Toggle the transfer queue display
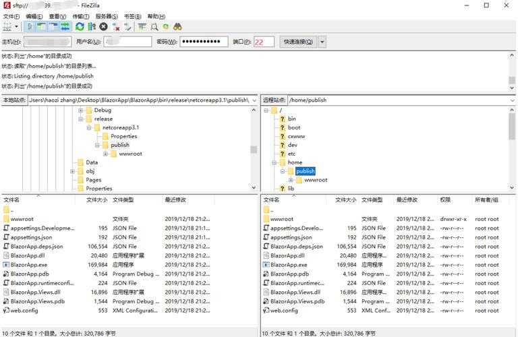The width and height of the screenshot is (518, 337). tap(65, 27)
